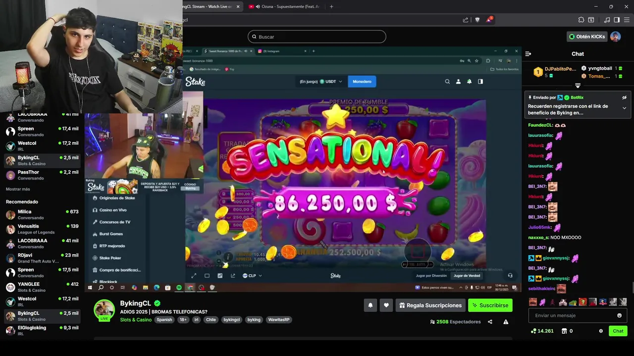
Task: Expand the pinned BotRix message chevron
Action: 624,108
